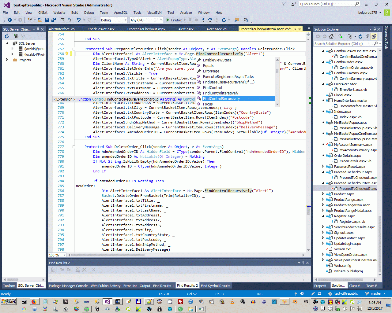This screenshot has height=313, width=392.
Task: Open the Any CPU platform dropdown
Action: coord(161,20)
